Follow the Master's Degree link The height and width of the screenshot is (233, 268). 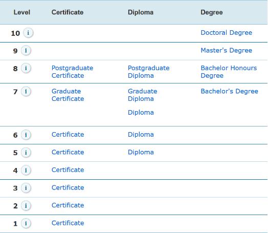tap(226, 50)
